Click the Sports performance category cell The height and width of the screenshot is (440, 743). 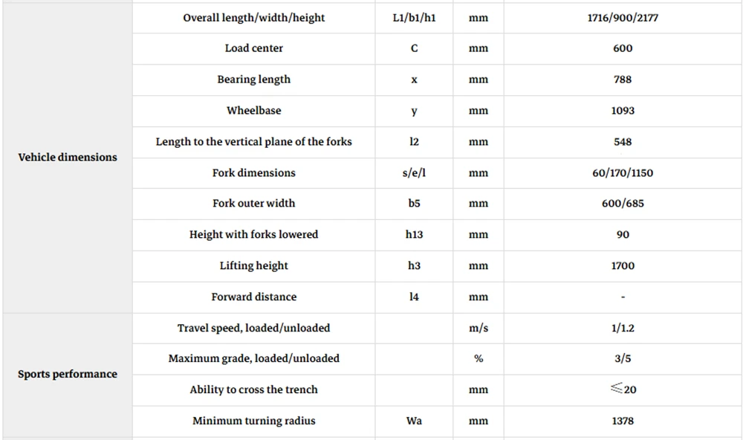(68, 374)
